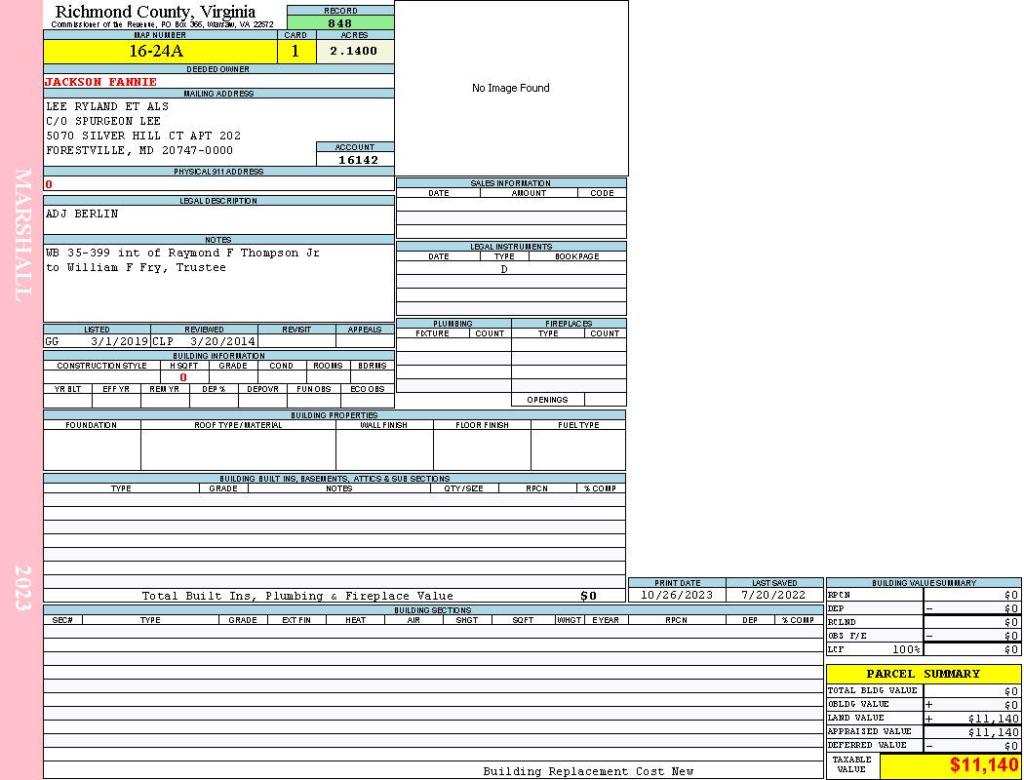Click the QTY/SIZE column header
The height and width of the screenshot is (780, 1024).
[x=463, y=488]
